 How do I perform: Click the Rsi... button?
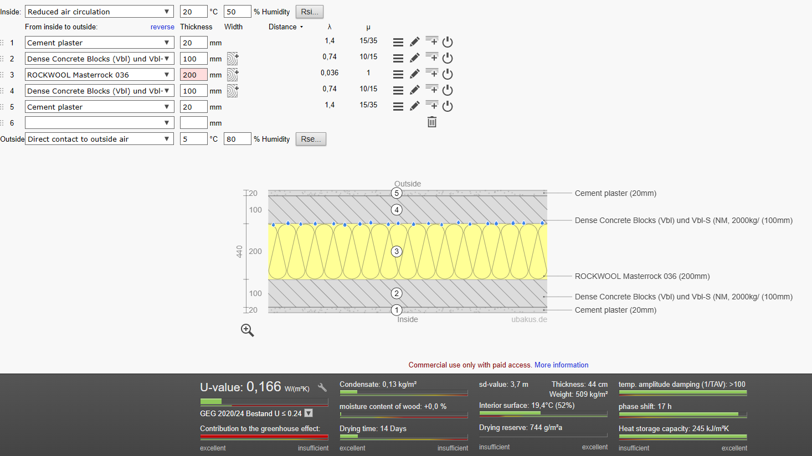click(310, 12)
